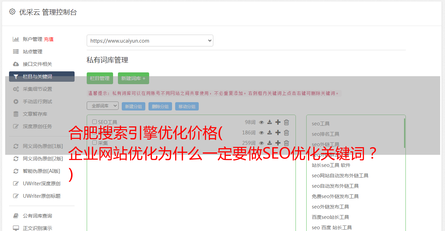Select keyword seo自动发布外链工具
The image size is (445, 231).
click(x=335, y=186)
